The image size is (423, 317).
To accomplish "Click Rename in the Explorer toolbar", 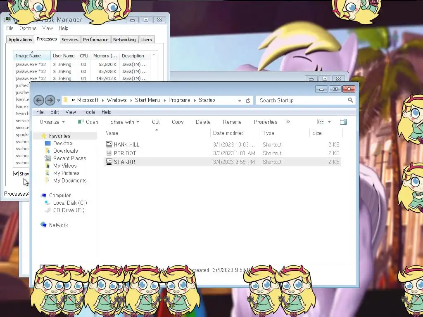I will [232, 122].
